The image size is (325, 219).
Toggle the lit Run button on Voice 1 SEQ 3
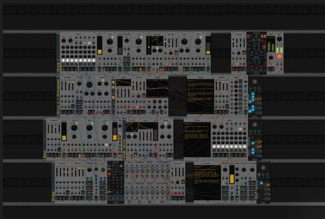click(89, 43)
